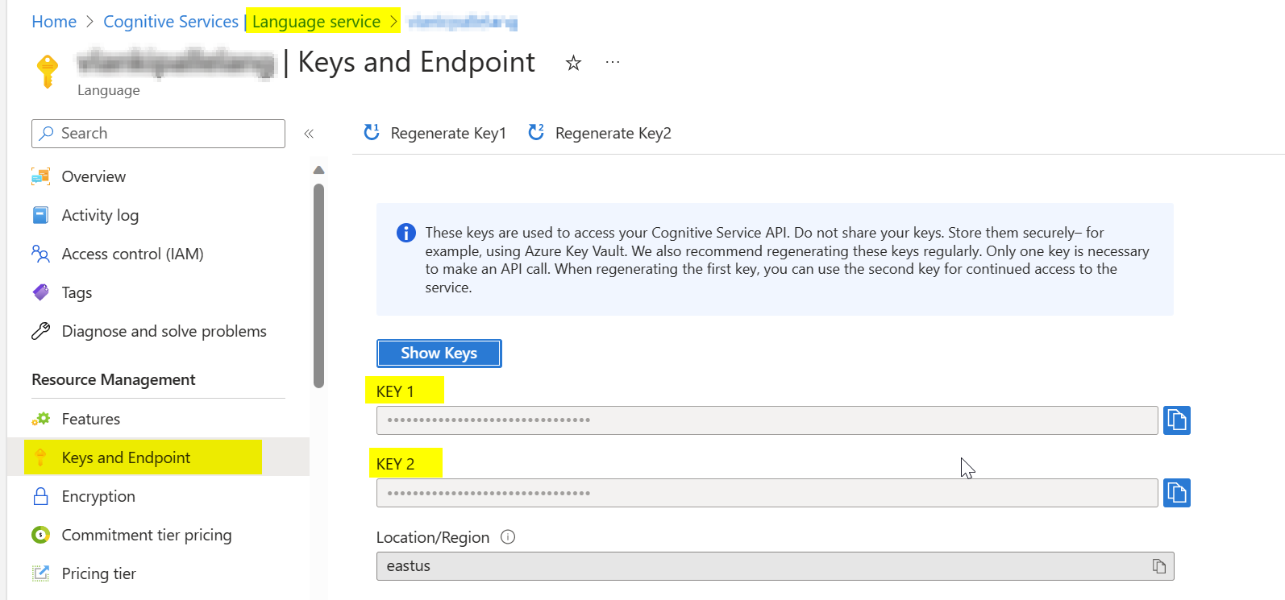Collapse the sidebar using double chevron

click(x=309, y=134)
